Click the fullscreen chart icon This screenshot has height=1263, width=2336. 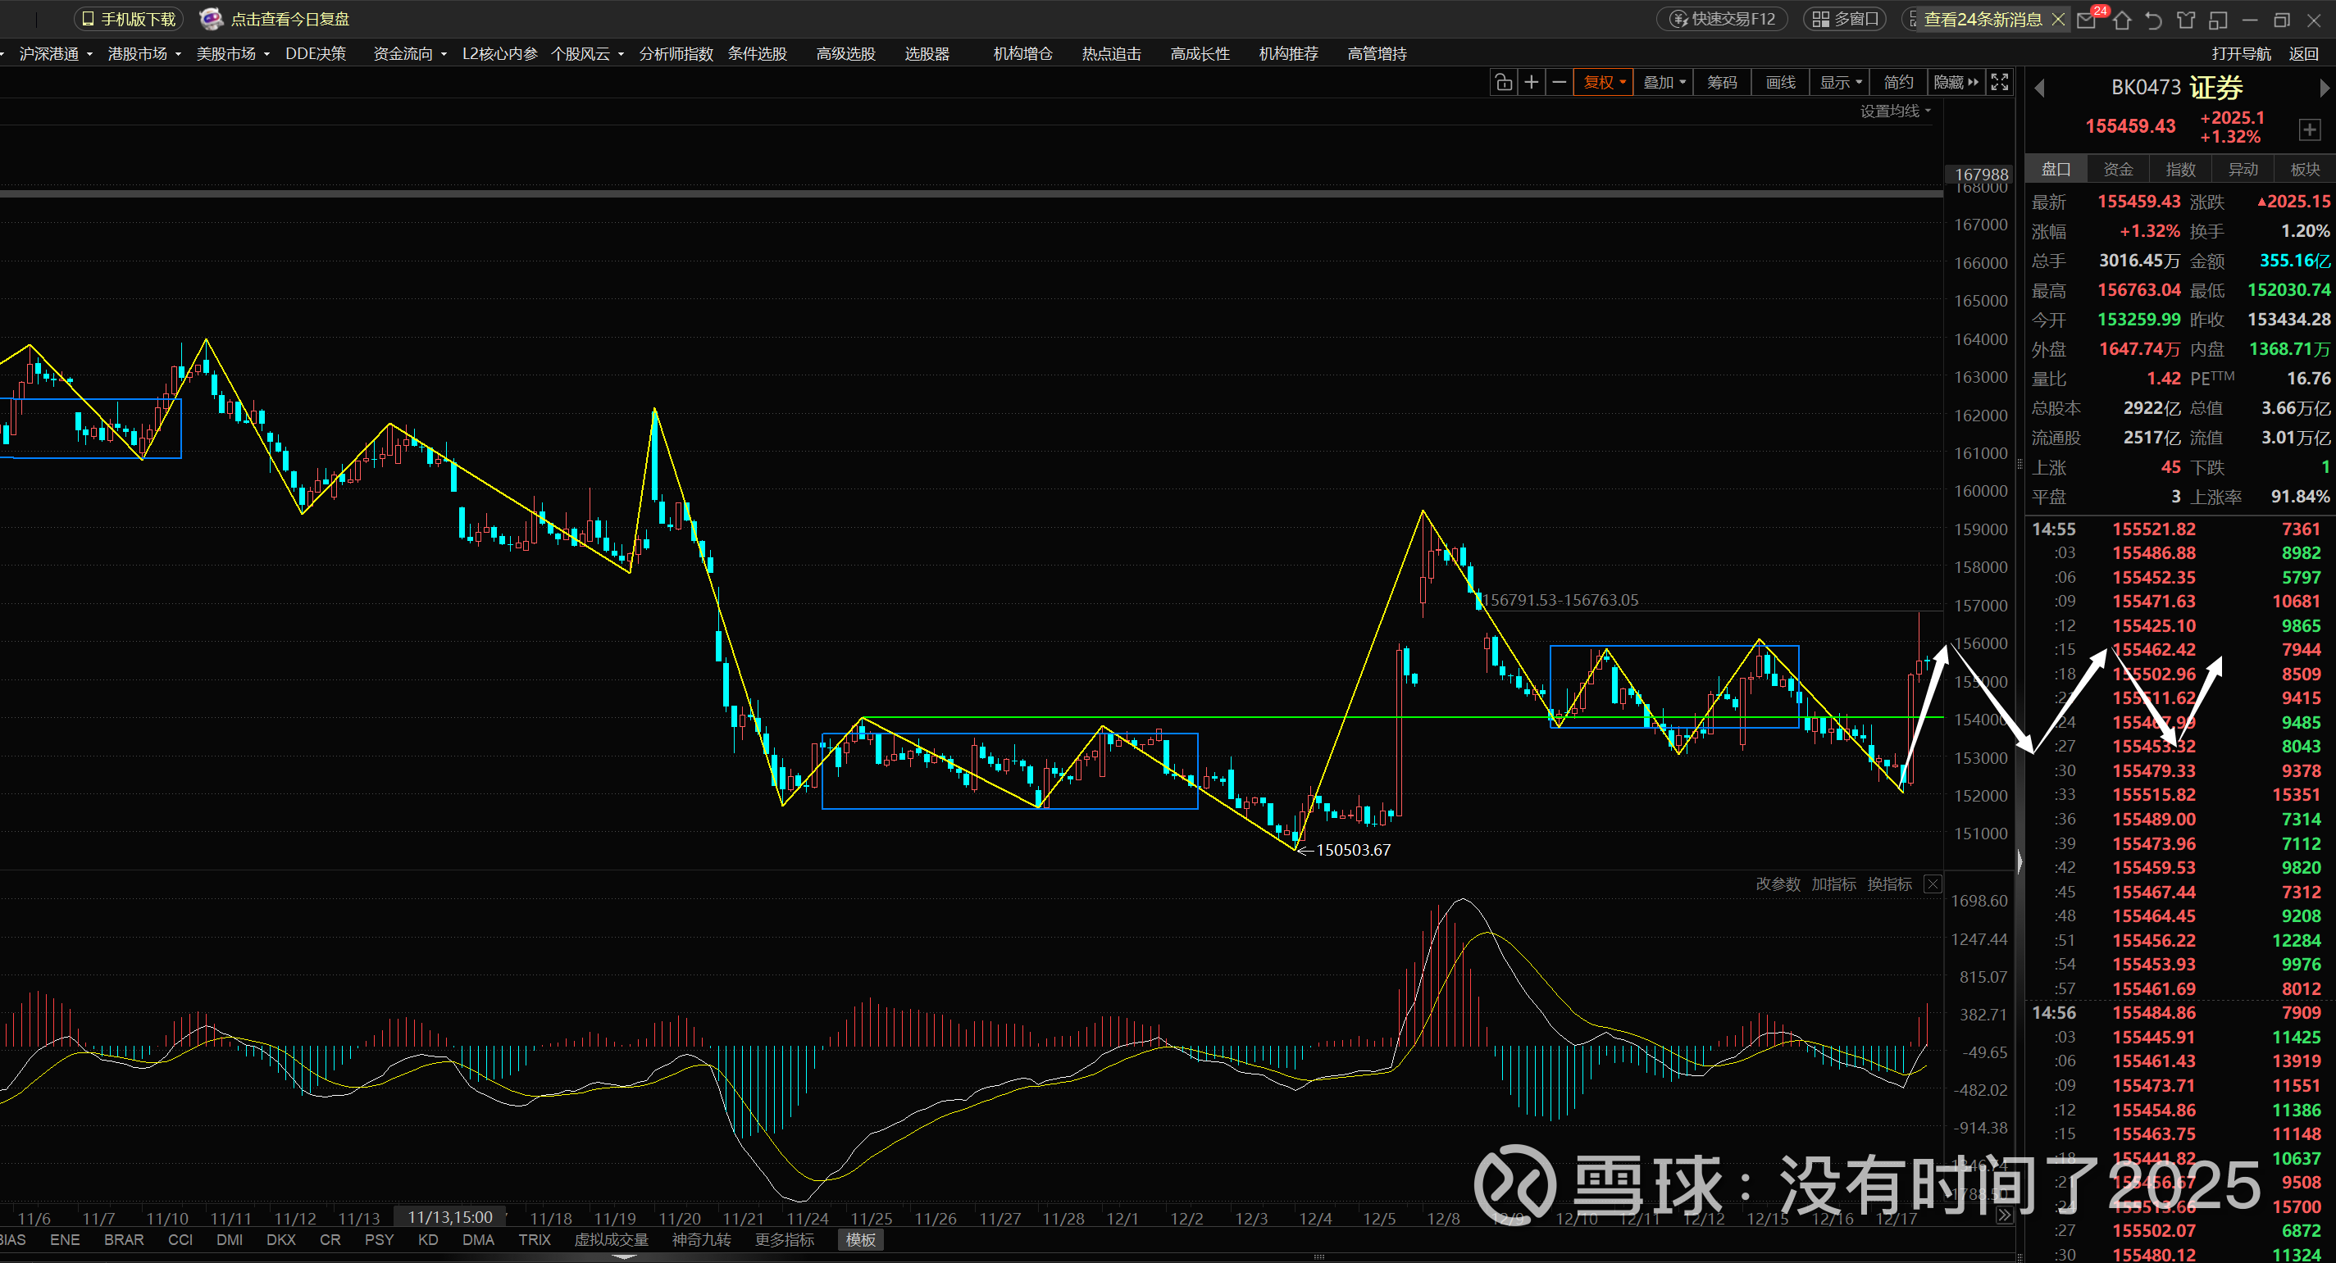[2000, 83]
